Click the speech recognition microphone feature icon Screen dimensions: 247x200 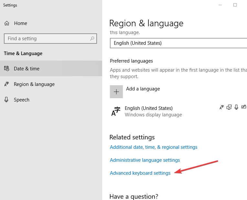(237, 107)
